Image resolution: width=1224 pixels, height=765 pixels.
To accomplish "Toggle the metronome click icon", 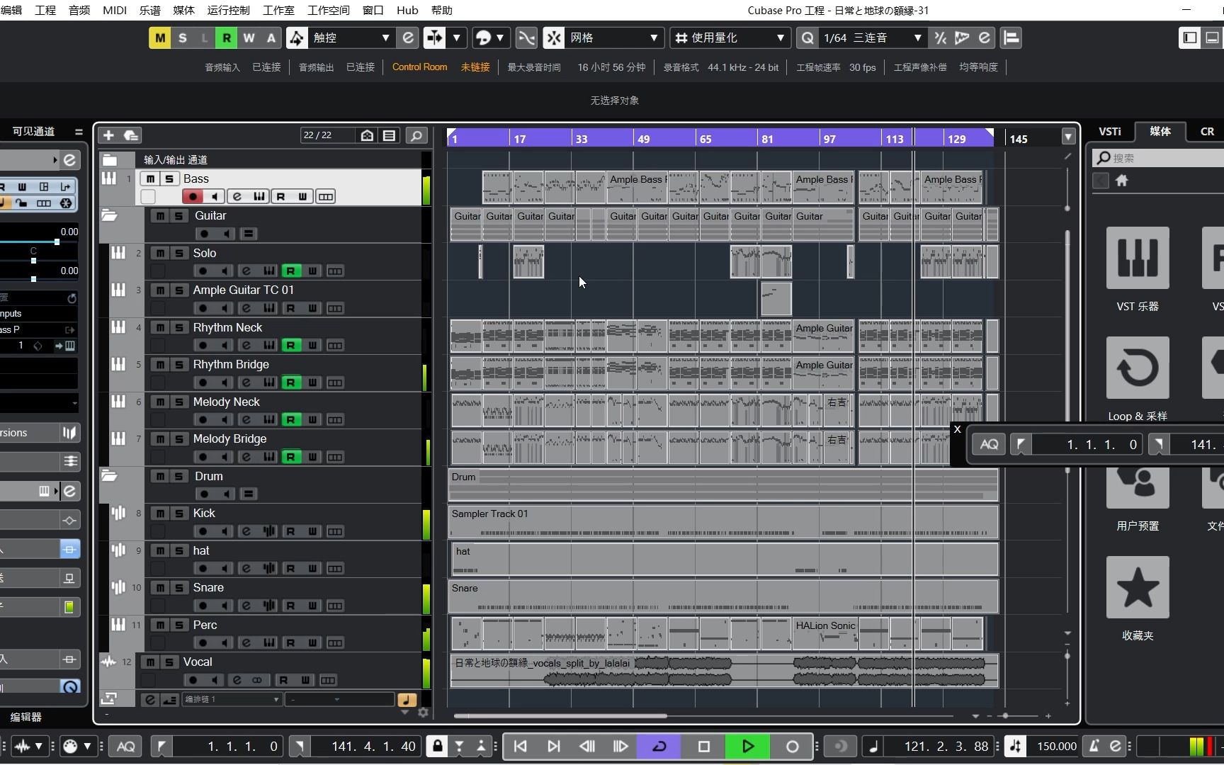I will pos(1094,746).
